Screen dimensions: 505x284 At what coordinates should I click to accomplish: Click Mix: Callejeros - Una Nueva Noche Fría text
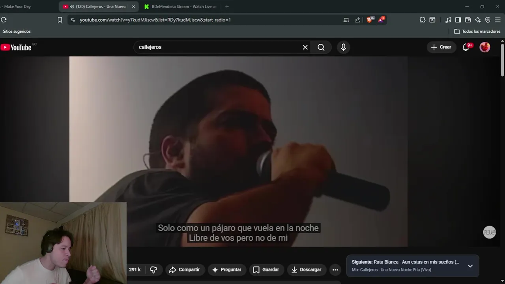click(x=391, y=270)
